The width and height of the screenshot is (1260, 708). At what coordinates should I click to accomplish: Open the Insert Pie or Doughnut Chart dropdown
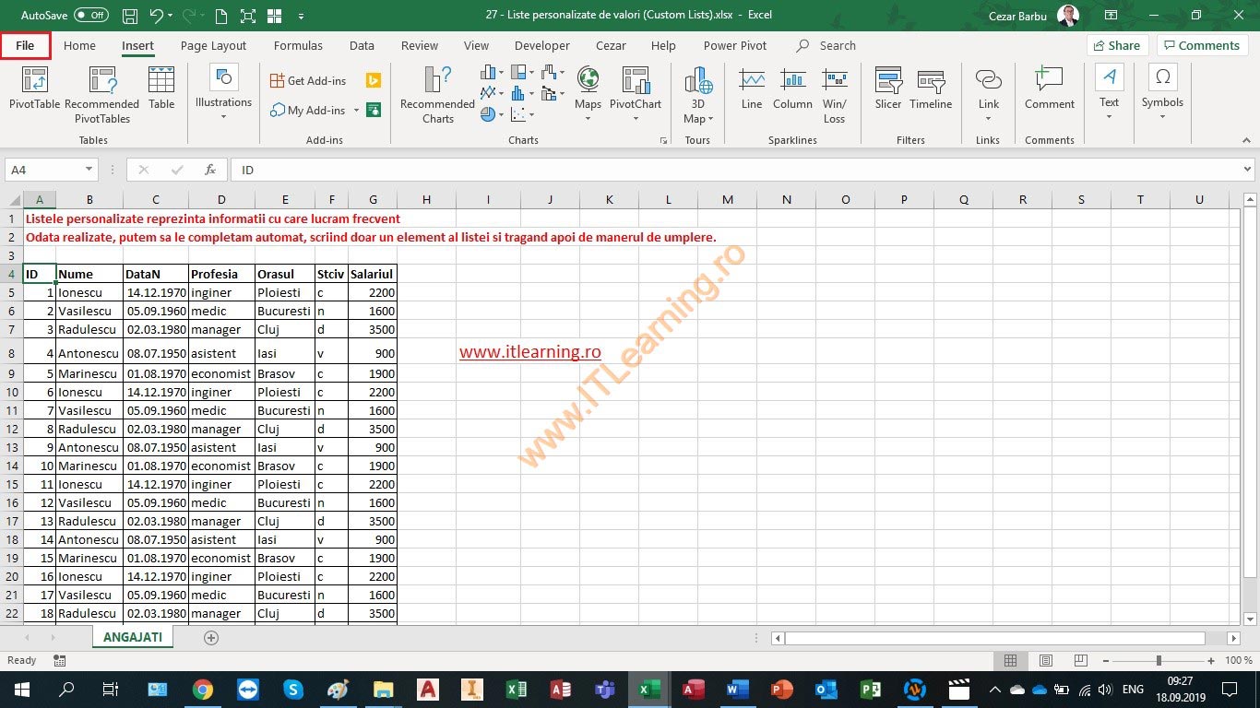click(492, 114)
